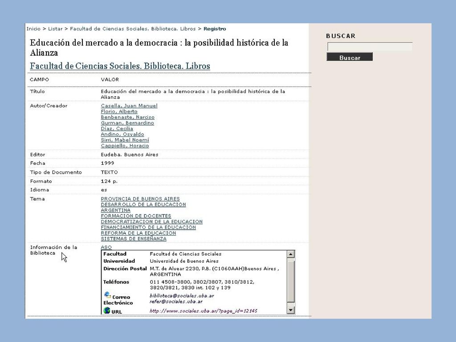Click the Universidad de Buenos Aires value

coord(184,261)
